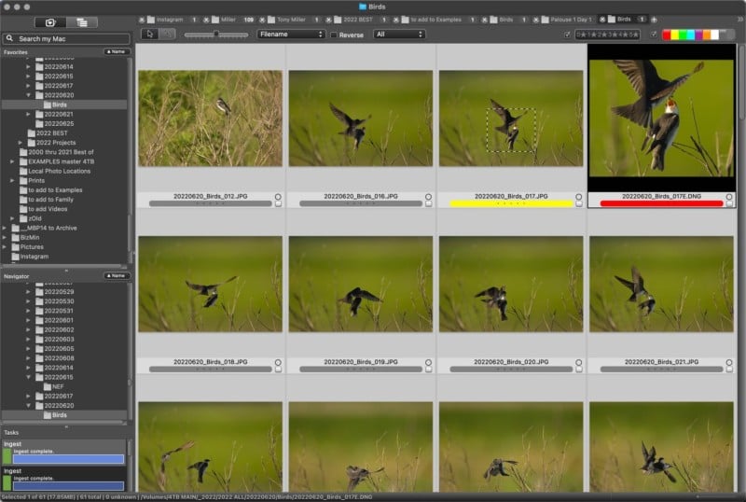Close the Palouse 1 Day 1 tab
Image resolution: width=746 pixels, height=502 pixels.
(x=535, y=20)
